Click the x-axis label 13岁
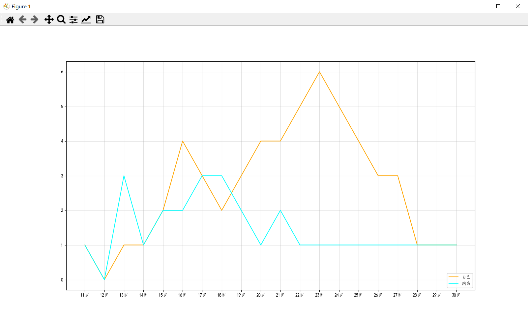Image resolution: width=528 pixels, height=323 pixels. [x=124, y=295]
